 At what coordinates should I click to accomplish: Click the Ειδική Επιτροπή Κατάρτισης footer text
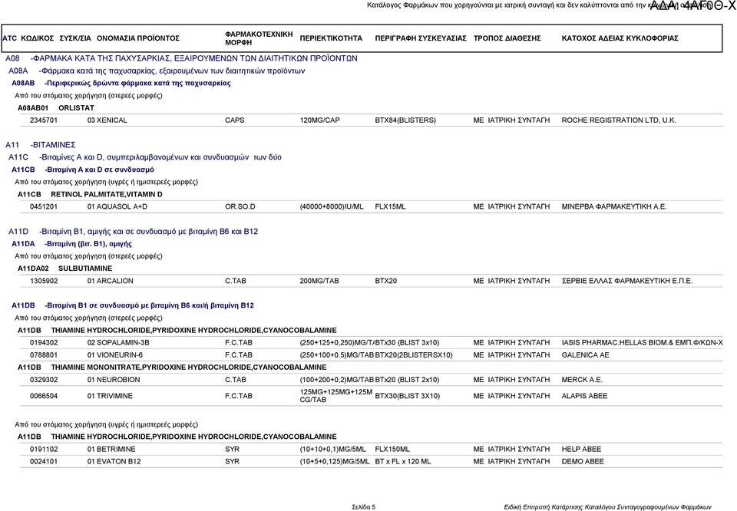608,507
